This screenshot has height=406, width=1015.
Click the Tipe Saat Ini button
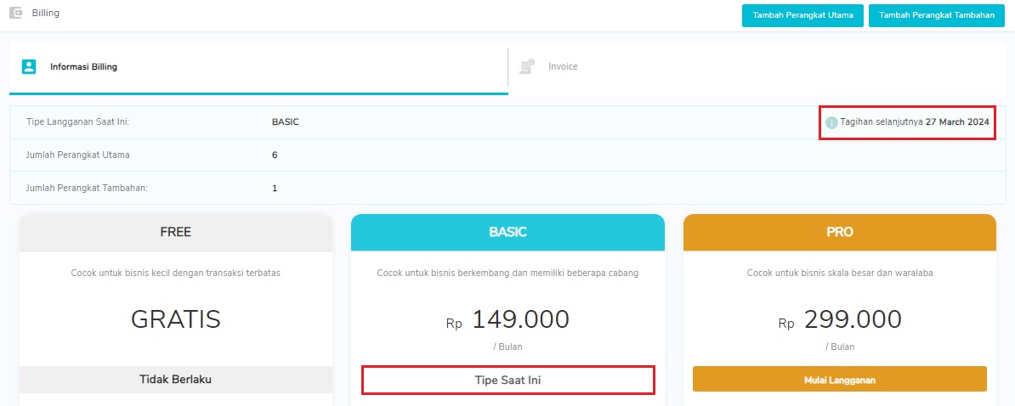tap(508, 381)
